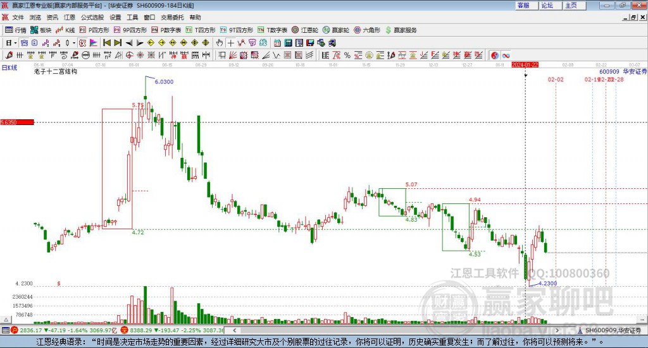Select the zigzag wave line tool
The height and width of the screenshot is (348, 648).
click(276, 55)
